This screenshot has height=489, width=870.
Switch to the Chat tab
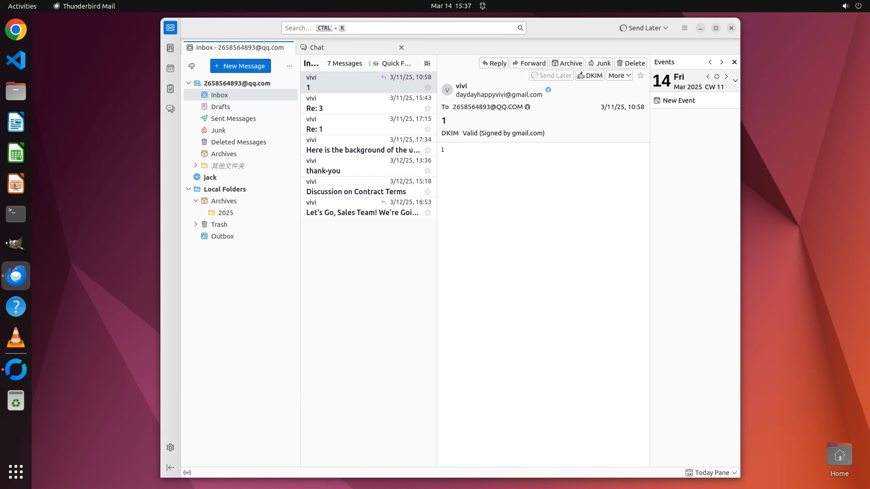coord(317,48)
